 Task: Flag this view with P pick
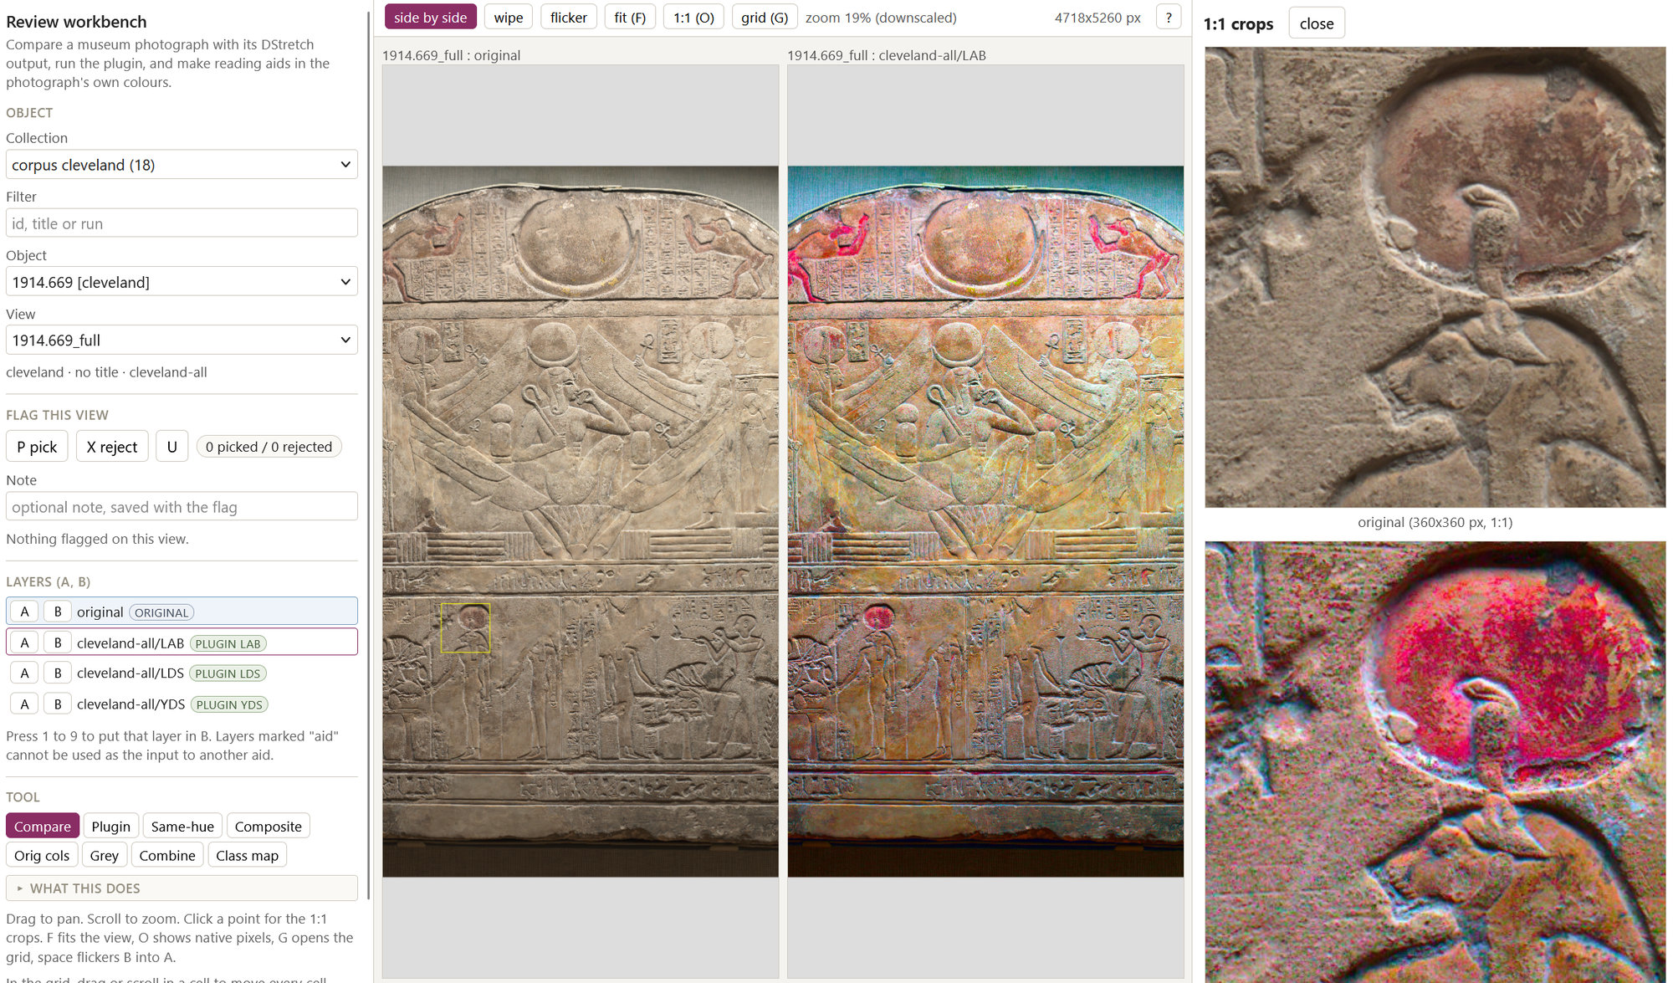37,447
